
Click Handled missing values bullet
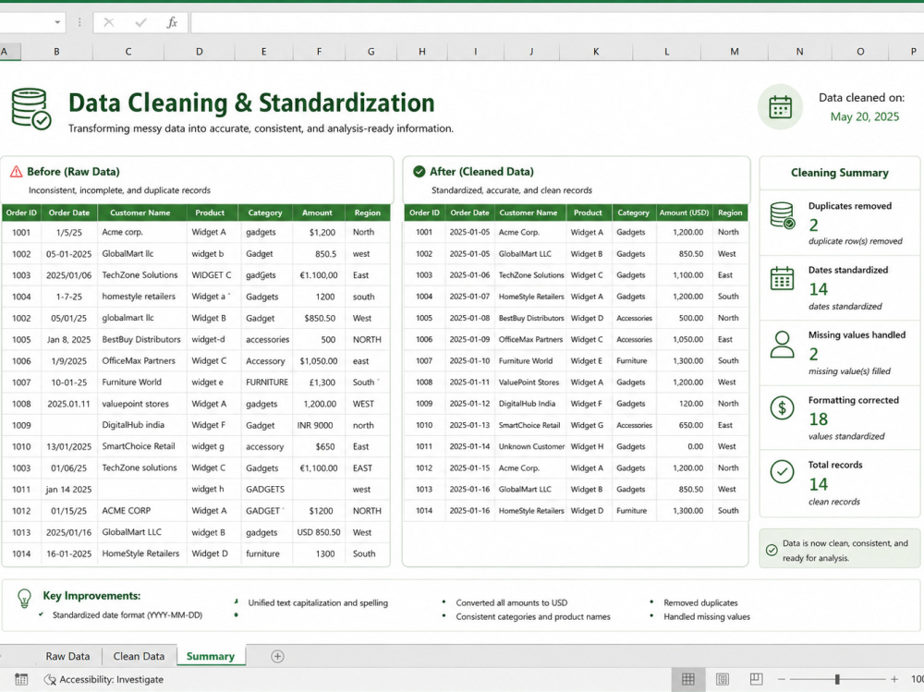pos(707,616)
